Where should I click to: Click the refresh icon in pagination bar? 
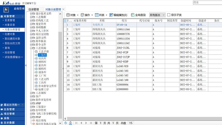[66, 123]
